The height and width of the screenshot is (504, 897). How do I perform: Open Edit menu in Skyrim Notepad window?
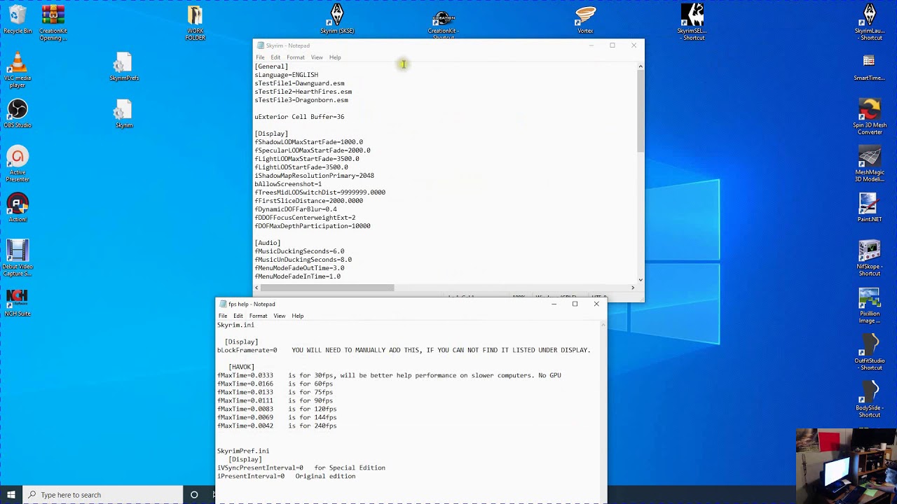(275, 57)
